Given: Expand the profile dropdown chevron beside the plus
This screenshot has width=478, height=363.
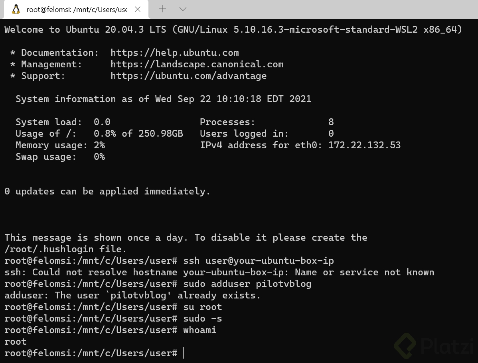Looking at the screenshot, I should 183,9.
